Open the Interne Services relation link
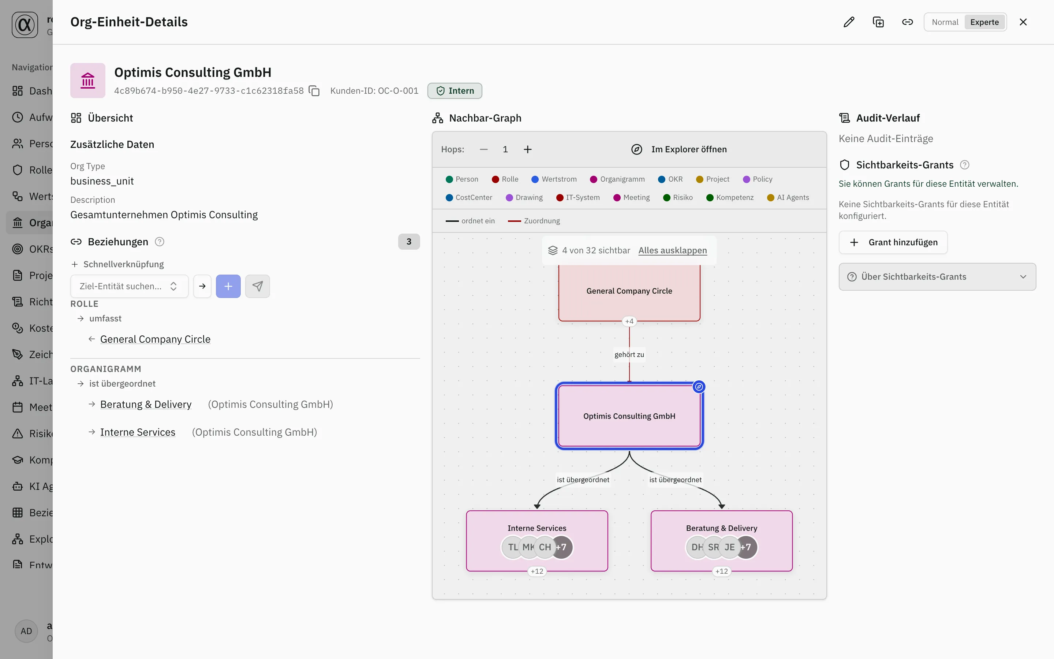1054x659 pixels. [138, 432]
